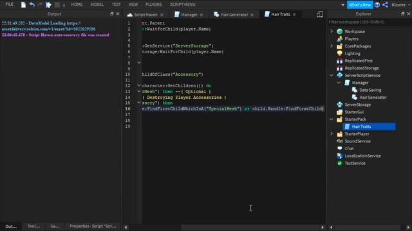The height and width of the screenshot is (231, 412).
Task: Close the Script Haven tab
Action: click(x=162, y=15)
